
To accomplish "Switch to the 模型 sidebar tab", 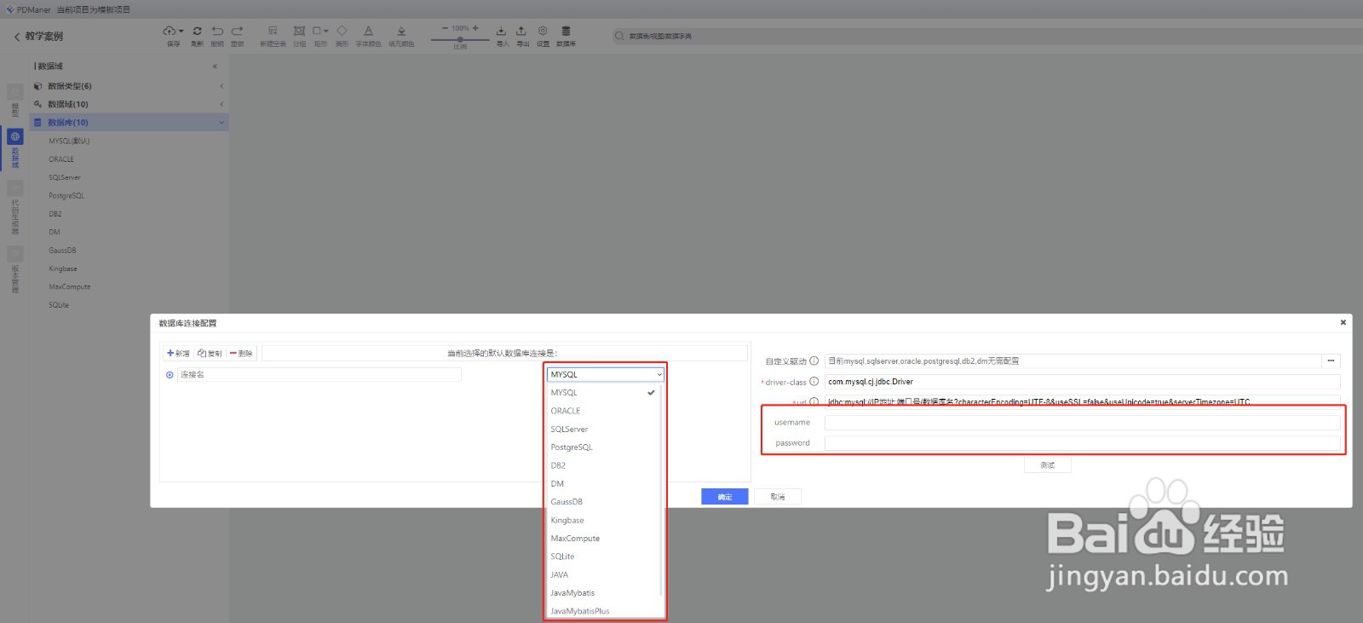I will tap(14, 101).
